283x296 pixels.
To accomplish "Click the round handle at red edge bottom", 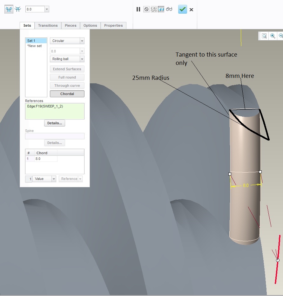I will (x=278, y=260).
